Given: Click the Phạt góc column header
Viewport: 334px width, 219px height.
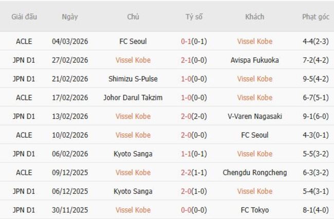Looking at the screenshot, I should [316, 16].
